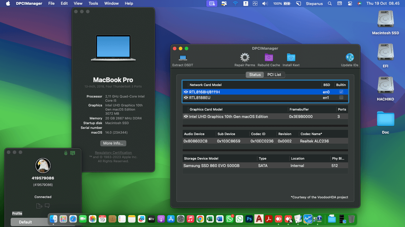Open the Install Kext tool

[x=291, y=57]
